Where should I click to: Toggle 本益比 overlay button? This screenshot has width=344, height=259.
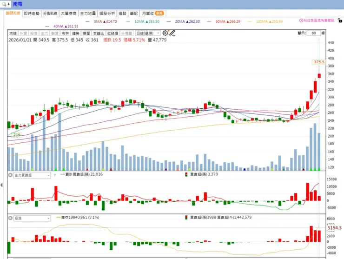tap(98, 33)
